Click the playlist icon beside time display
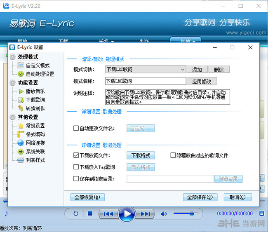 click(x=261, y=213)
